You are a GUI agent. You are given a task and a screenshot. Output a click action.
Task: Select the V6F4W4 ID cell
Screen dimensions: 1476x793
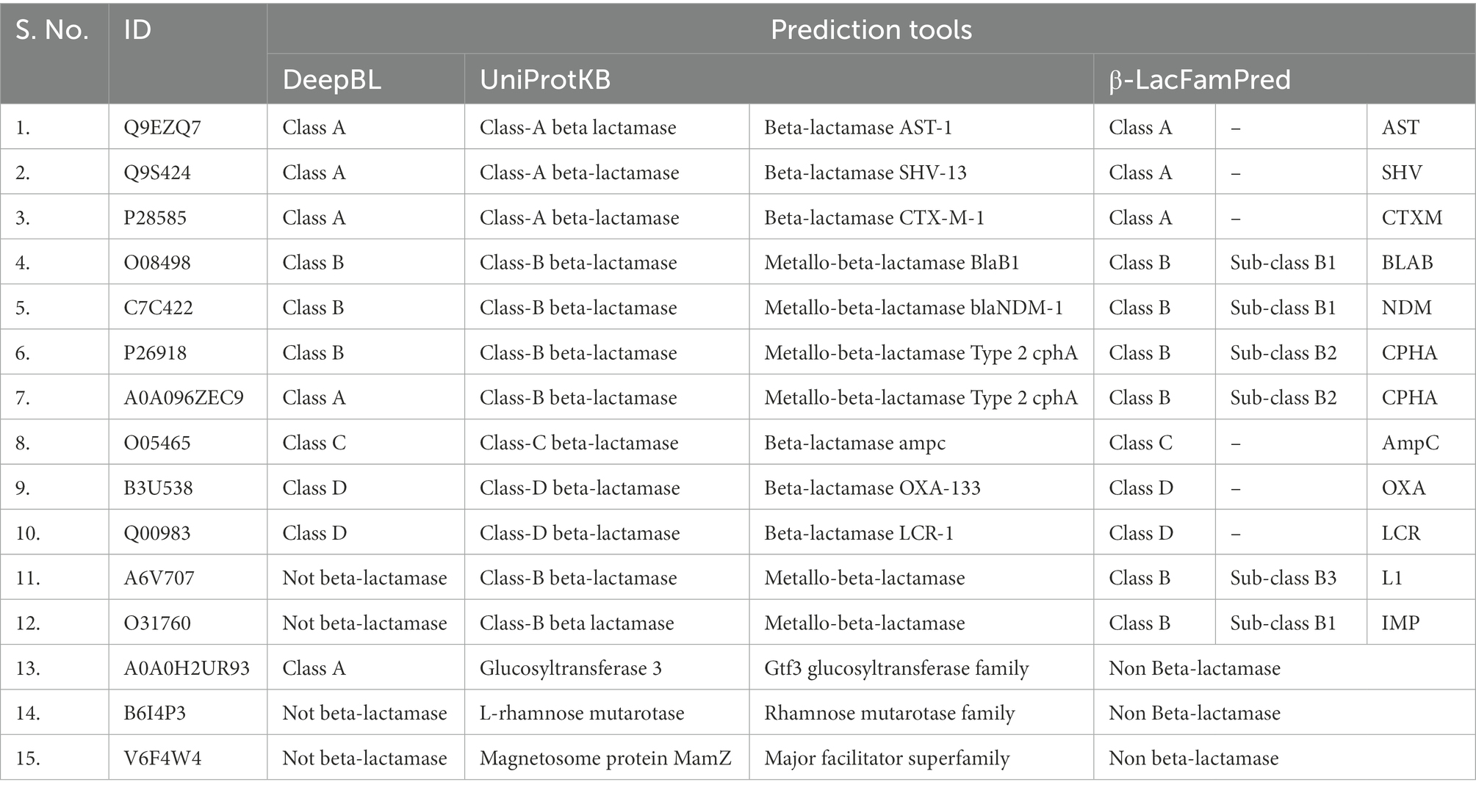[x=188, y=758]
